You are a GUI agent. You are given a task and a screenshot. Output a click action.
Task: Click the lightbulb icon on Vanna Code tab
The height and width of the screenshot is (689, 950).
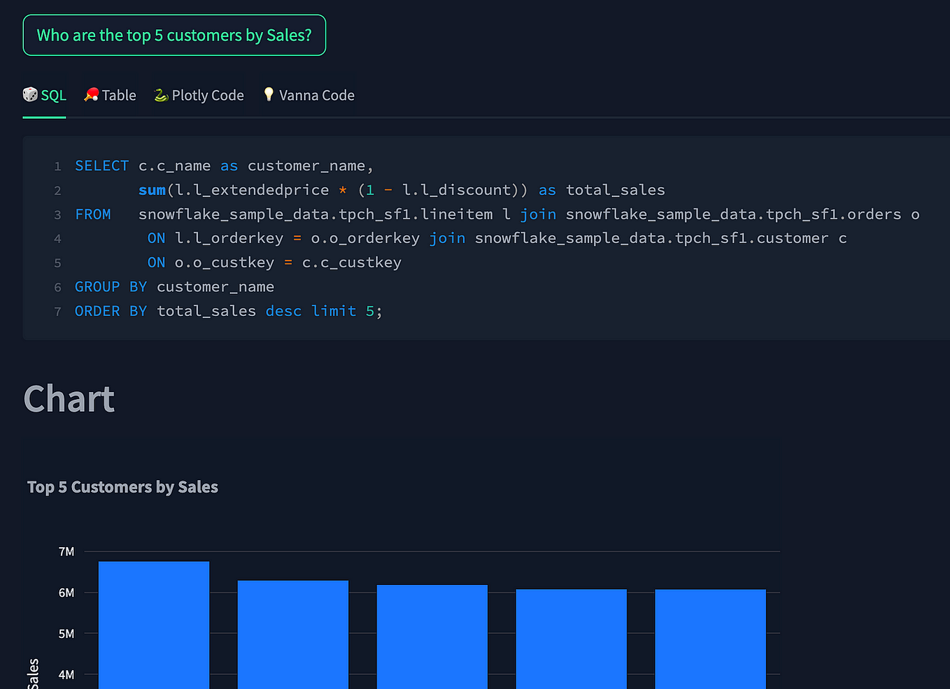click(268, 94)
